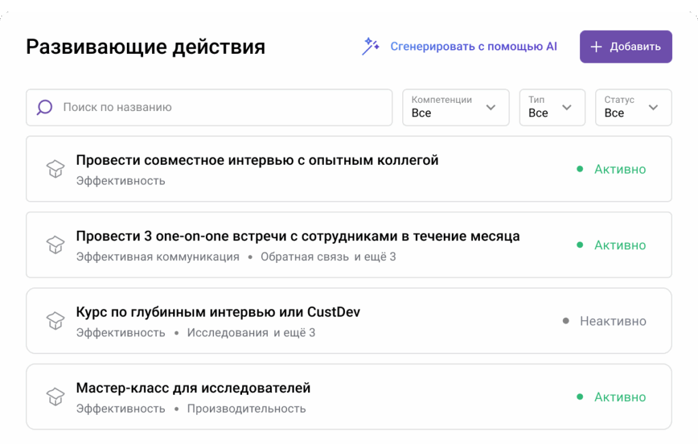The image size is (698, 444).
Task: Open the Статус dropdown
Action: coord(633,108)
